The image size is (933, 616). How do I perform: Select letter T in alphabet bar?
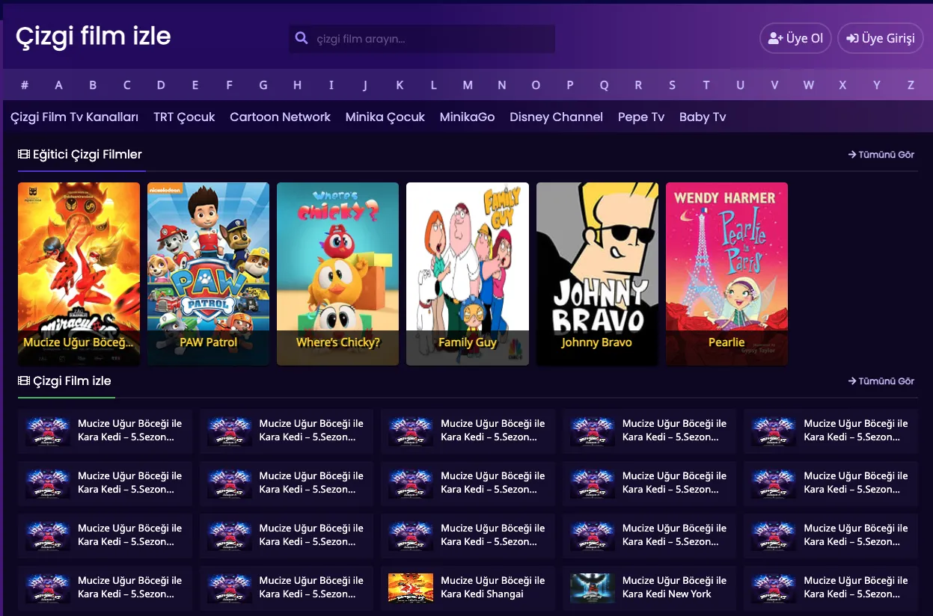(706, 85)
